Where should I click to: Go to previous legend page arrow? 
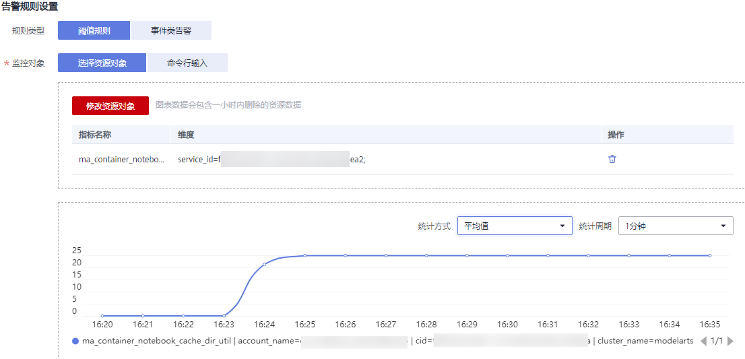click(x=704, y=341)
